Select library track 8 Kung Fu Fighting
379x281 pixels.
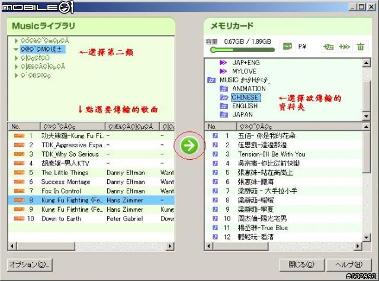pyautogui.click(x=91, y=200)
